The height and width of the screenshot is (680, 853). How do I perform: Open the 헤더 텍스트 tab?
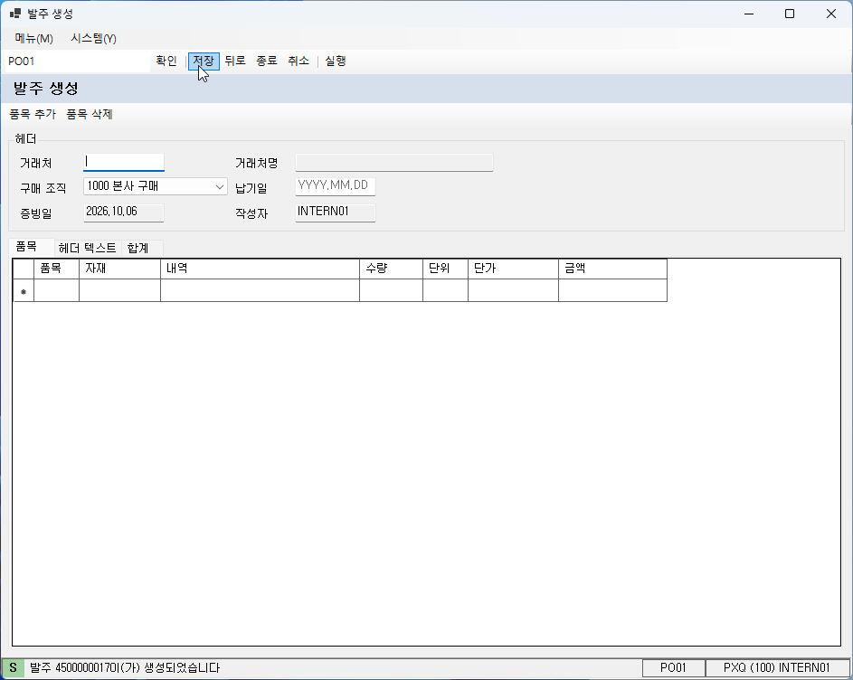click(x=87, y=248)
